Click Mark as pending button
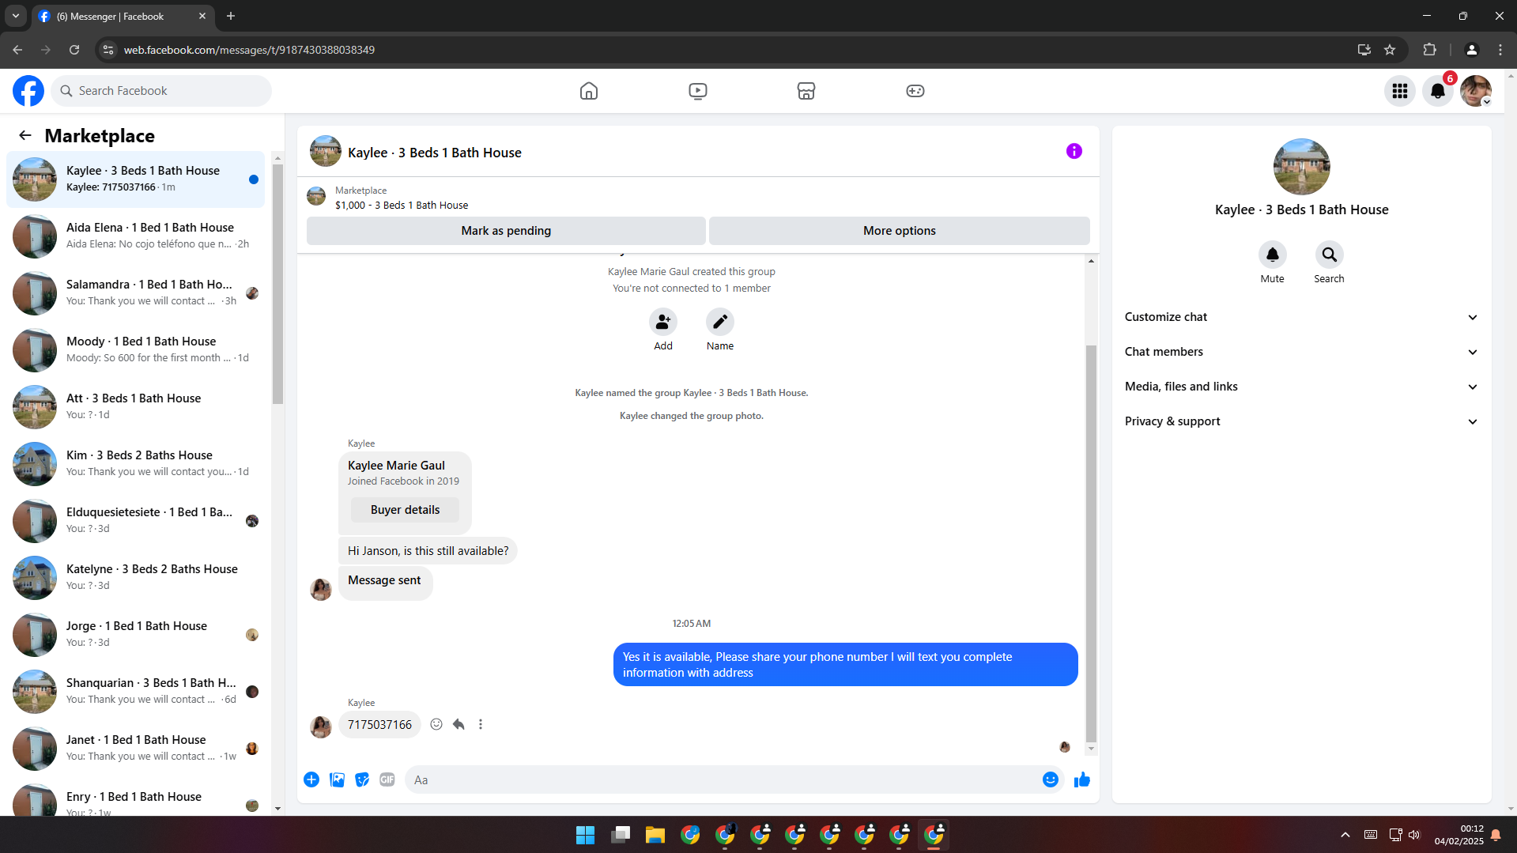Image resolution: width=1517 pixels, height=853 pixels. (x=506, y=231)
